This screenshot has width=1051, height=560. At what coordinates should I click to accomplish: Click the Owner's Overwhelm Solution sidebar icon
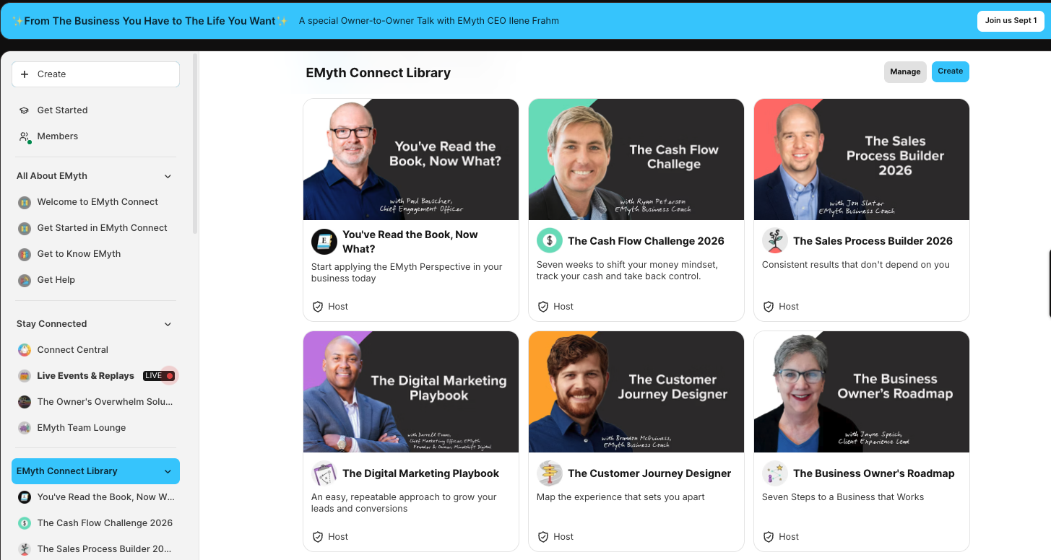tap(25, 402)
